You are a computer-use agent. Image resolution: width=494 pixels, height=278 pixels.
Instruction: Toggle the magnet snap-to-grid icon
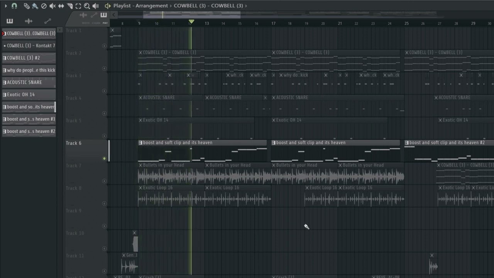[14, 6]
